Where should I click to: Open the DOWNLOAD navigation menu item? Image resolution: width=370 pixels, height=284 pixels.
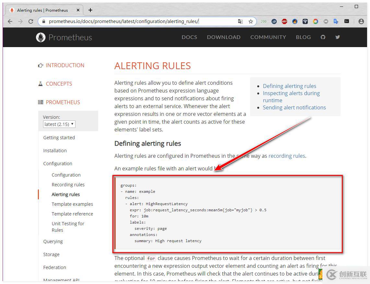tap(224, 37)
